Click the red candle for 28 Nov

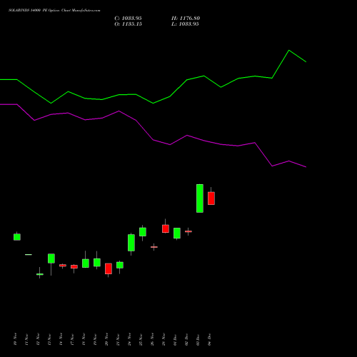click(x=166, y=228)
